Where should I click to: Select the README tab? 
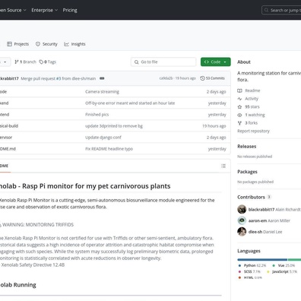pyautogui.click(x=5, y=166)
